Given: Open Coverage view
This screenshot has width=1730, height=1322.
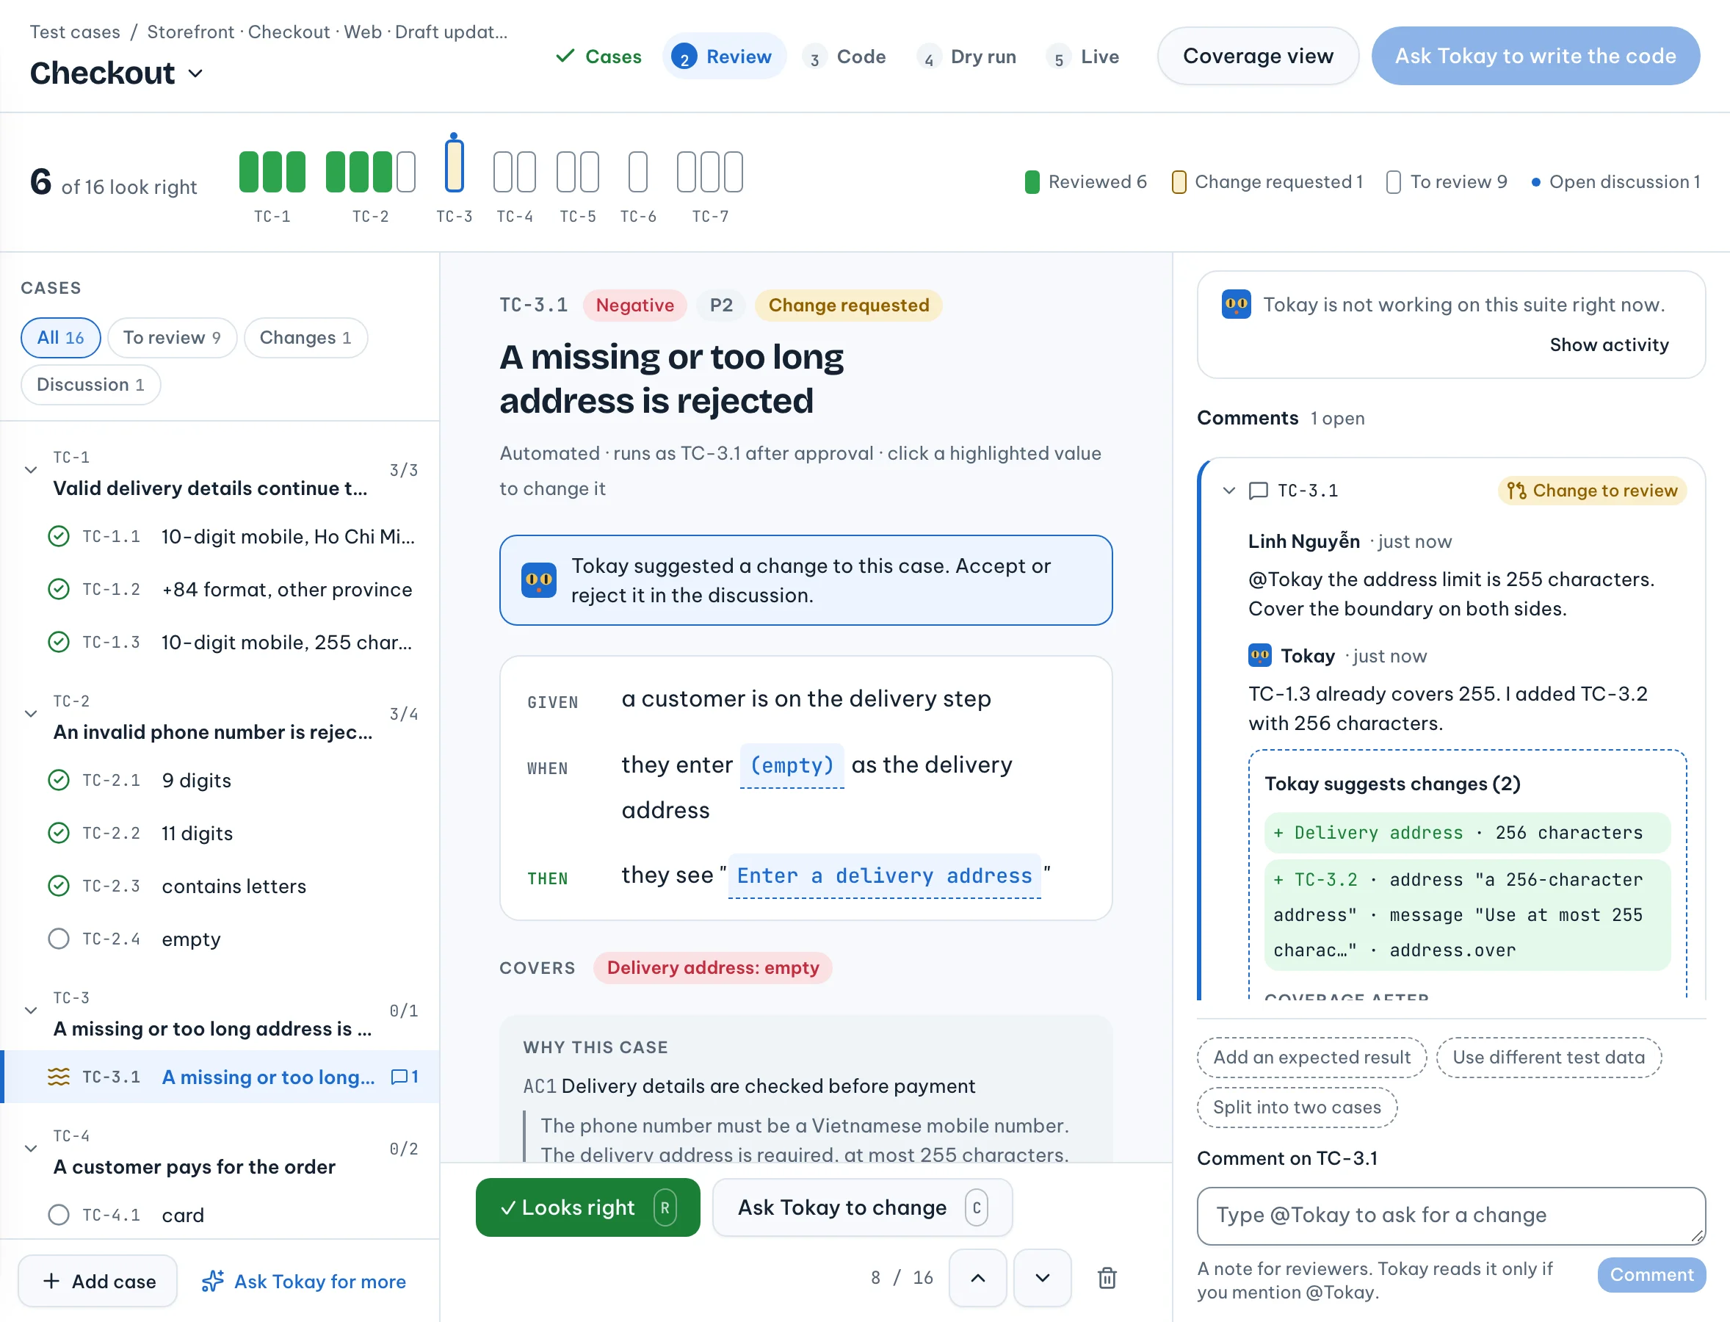Looking at the screenshot, I should pos(1258,56).
